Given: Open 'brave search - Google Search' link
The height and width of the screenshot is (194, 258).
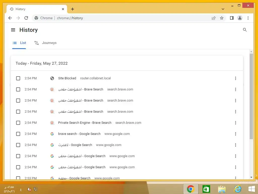Looking at the screenshot, I should tap(79, 134).
